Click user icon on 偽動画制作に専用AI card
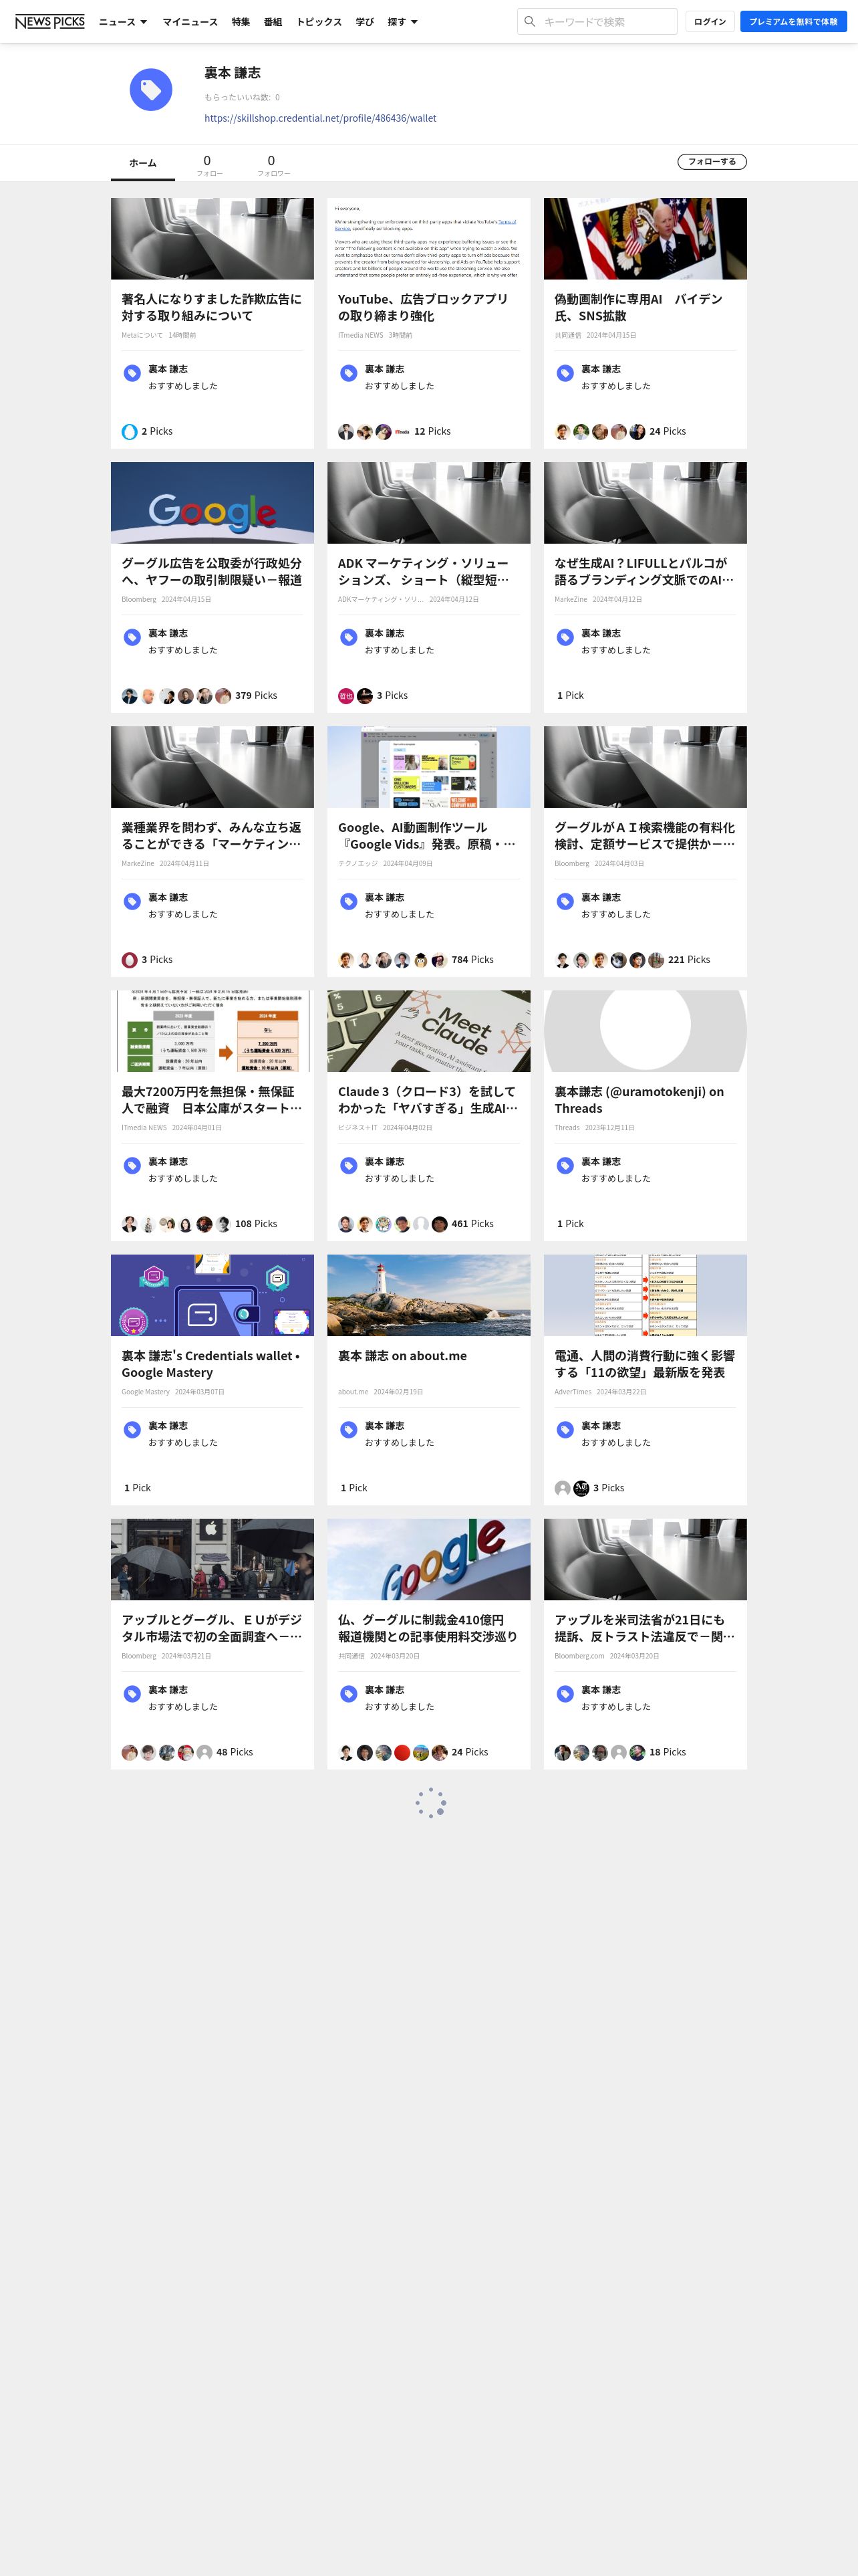Image resolution: width=858 pixels, height=2576 pixels. coord(565,373)
